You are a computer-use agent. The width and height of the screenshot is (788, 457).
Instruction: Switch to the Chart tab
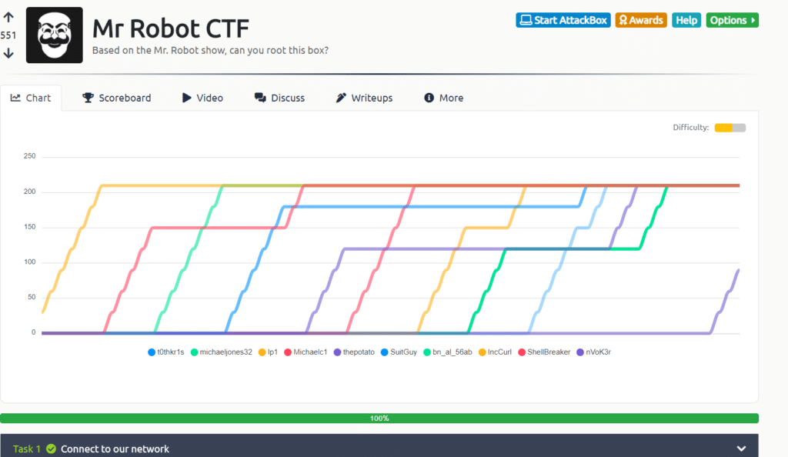point(31,98)
